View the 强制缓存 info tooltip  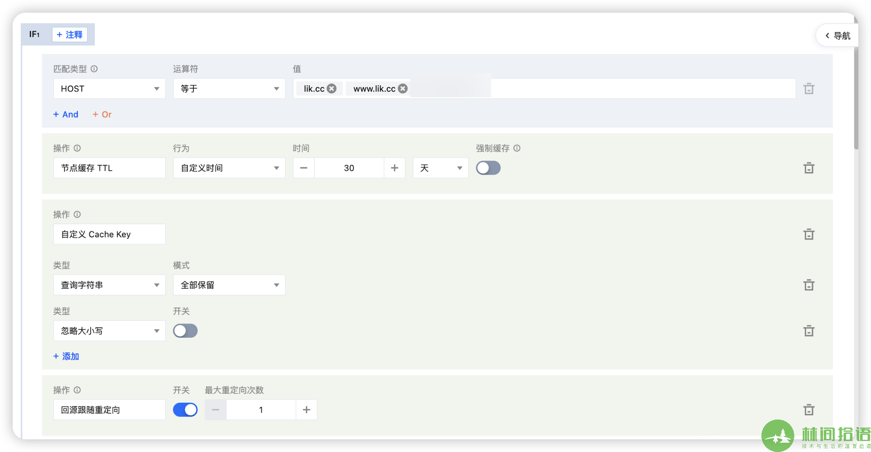517,148
